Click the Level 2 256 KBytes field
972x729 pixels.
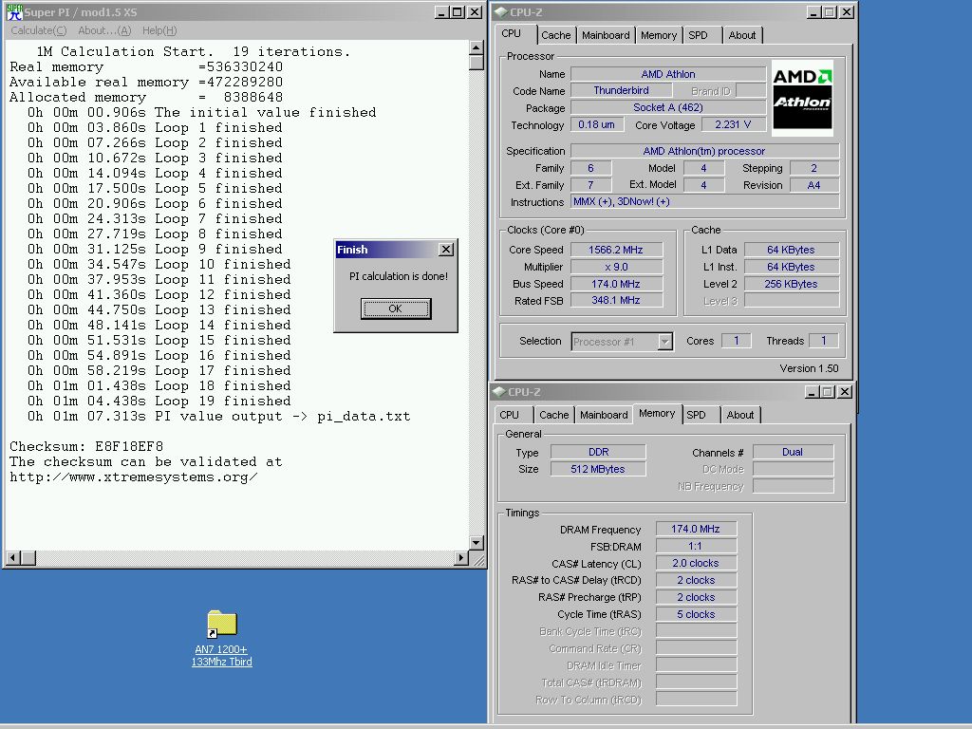pyautogui.click(x=792, y=284)
